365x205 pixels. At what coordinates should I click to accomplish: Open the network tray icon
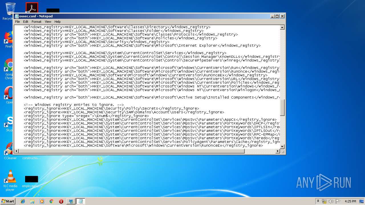click(x=324, y=201)
